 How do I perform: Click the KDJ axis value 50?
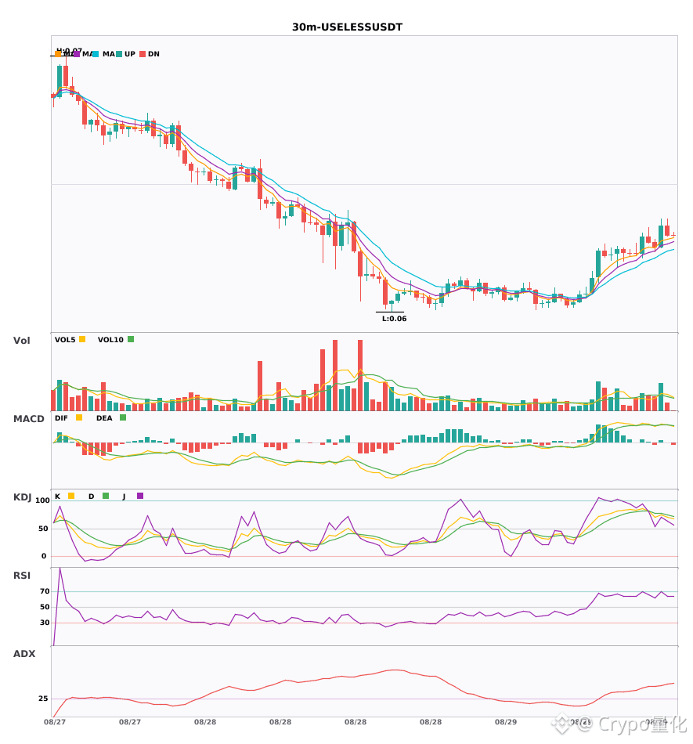point(43,529)
